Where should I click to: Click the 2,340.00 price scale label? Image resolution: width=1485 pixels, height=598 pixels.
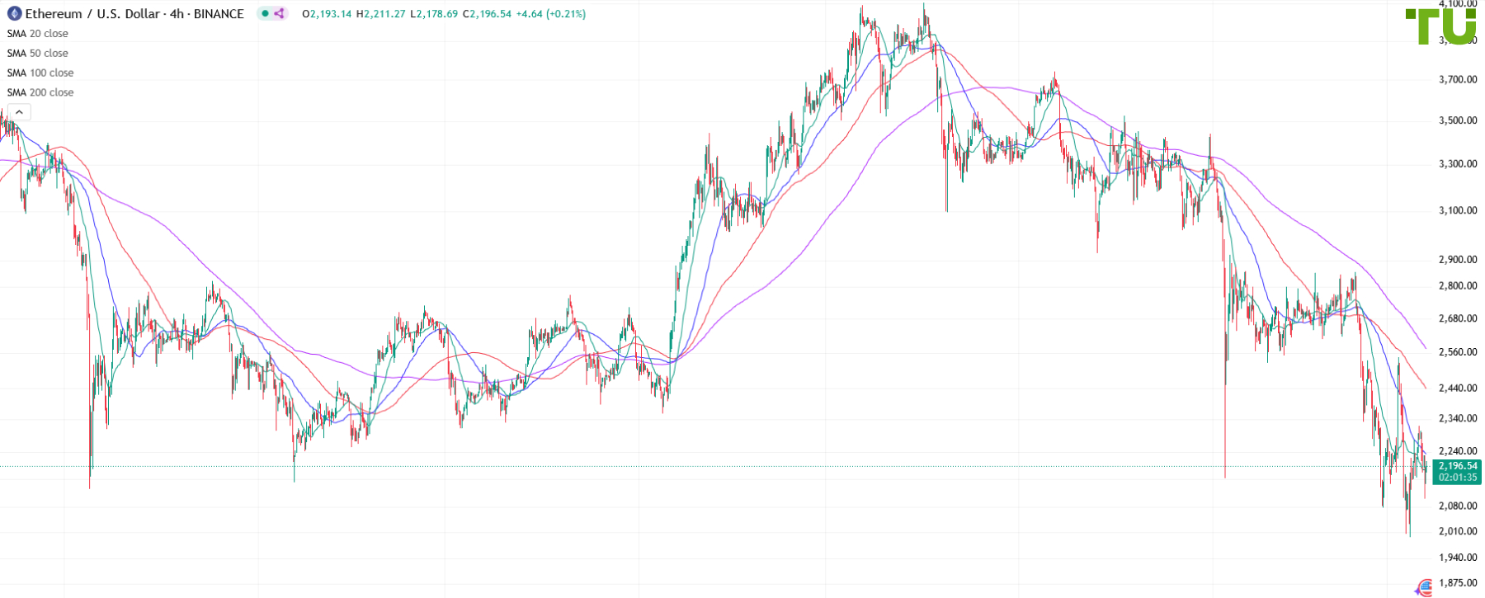pyautogui.click(x=1458, y=419)
